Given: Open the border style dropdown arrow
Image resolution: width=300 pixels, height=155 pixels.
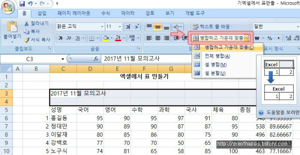Looking at the screenshot, I should (x=98, y=38).
